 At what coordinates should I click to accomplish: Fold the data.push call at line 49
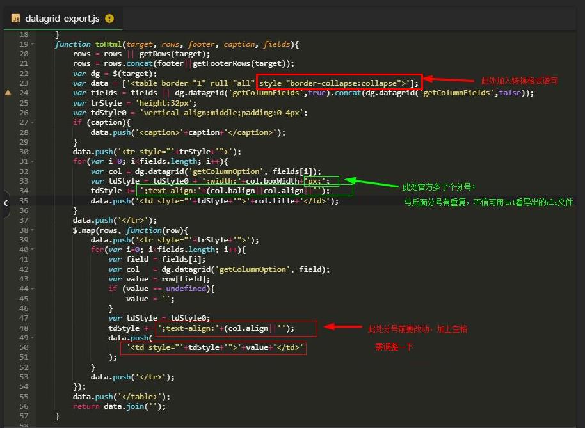pyautogui.click(x=32, y=338)
